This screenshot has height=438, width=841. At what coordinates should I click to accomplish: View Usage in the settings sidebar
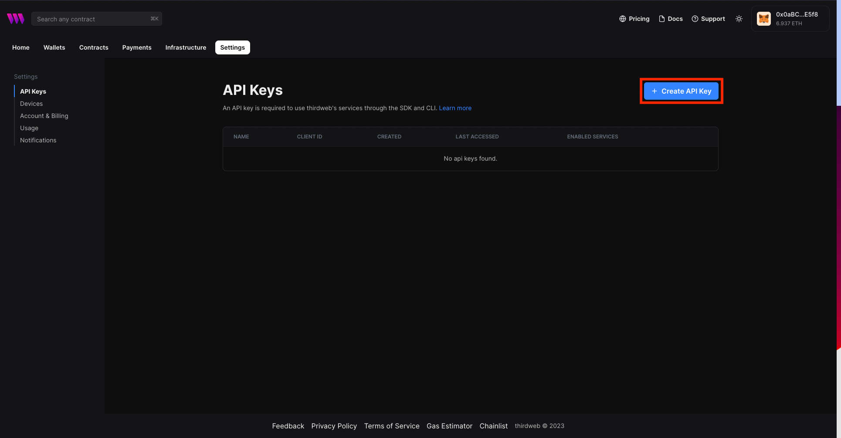pos(29,128)
